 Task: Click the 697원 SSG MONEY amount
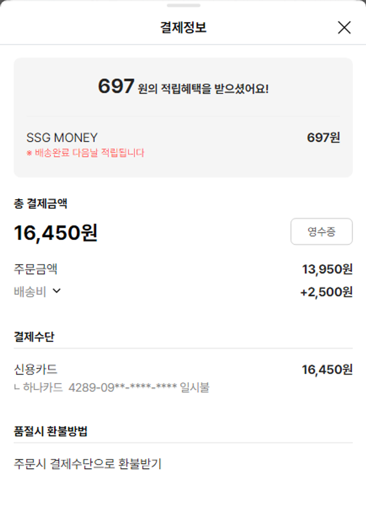click(323, 138)
